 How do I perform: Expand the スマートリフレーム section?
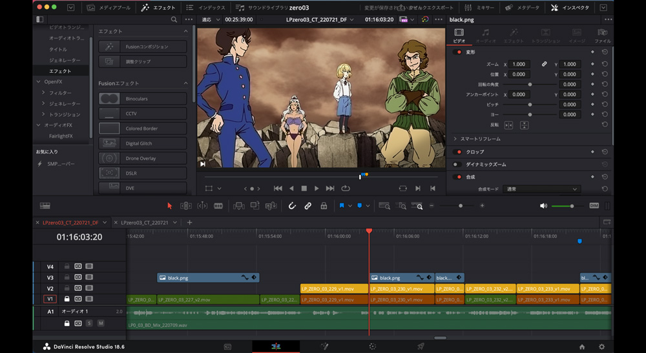(455, 139)
